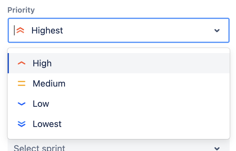Click empty space right of Lowest option
The height and width of the screenshot is (151, 236).
click(x=146, y=124)
